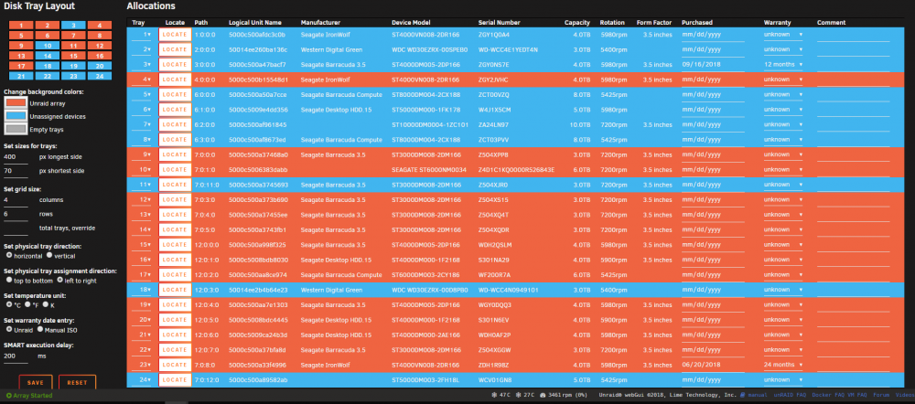Select vertical physical tray direction
This screenshot has width=915, height=404.
(x=49, y=255)
